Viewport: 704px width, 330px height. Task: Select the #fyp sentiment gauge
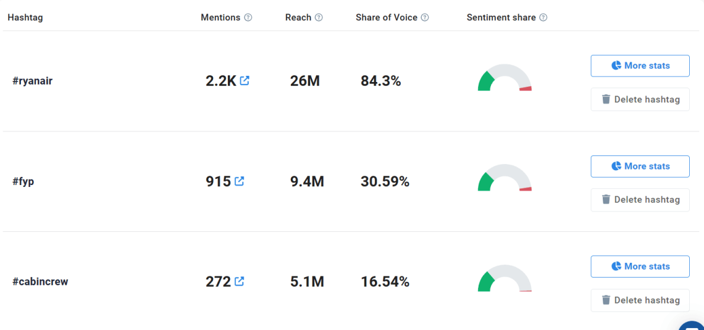505,178
